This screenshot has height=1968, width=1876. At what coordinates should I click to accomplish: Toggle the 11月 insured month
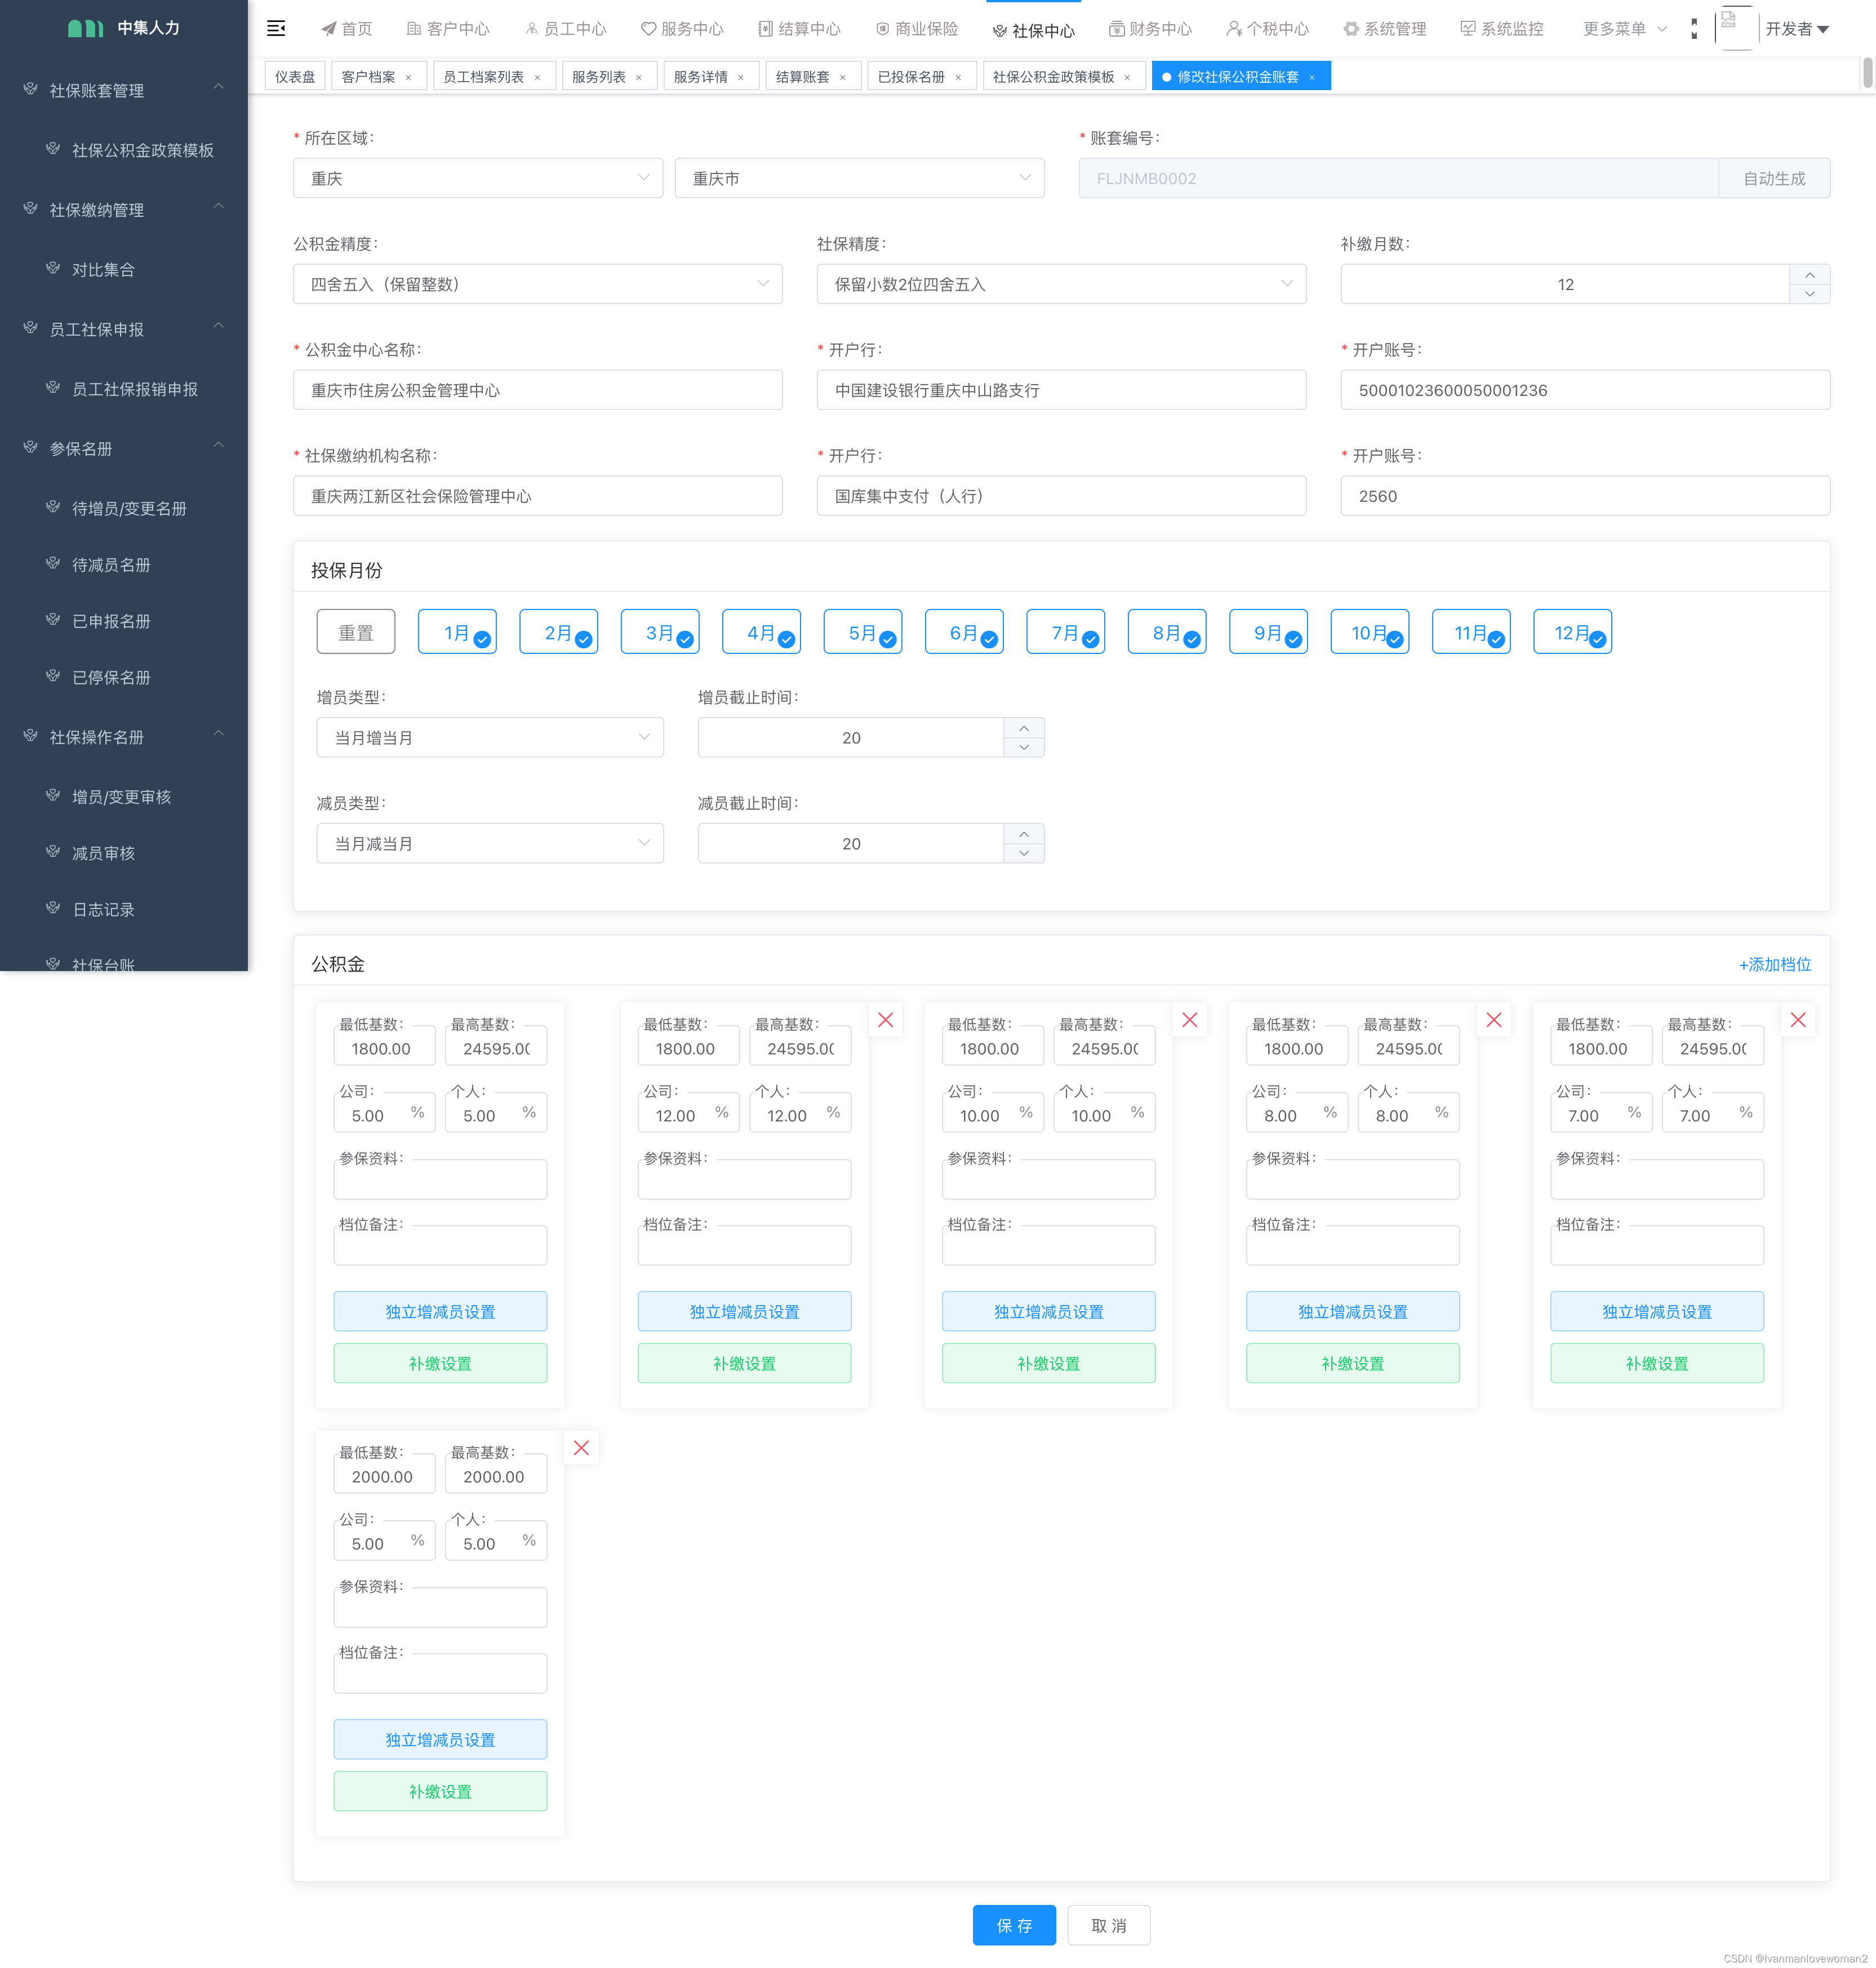pyautogui.click(x=1471, y=632)
